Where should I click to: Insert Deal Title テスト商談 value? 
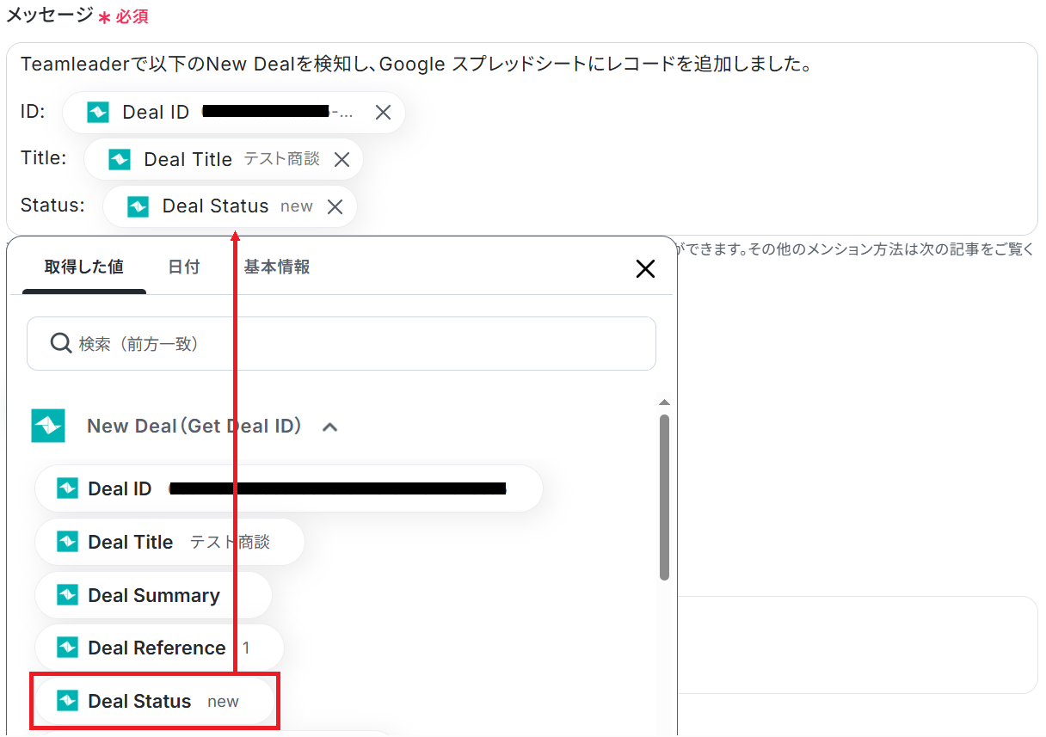coord(169,542)
